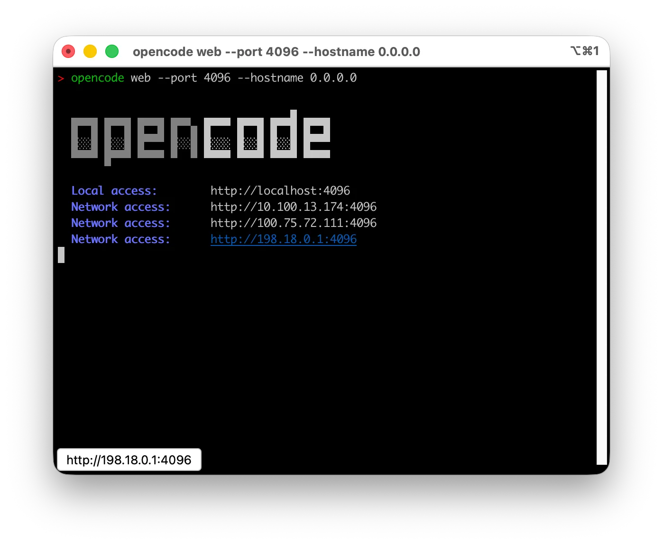Click the '--hostname' flag in command line

tap(270, 78)
